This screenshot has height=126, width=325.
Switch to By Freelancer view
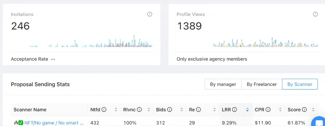pos(262,84)
